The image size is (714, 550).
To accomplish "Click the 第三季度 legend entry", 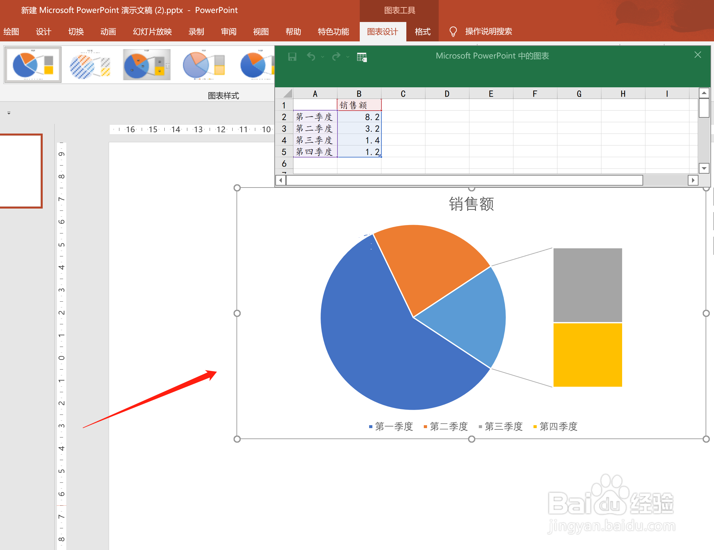I will 500,426.
